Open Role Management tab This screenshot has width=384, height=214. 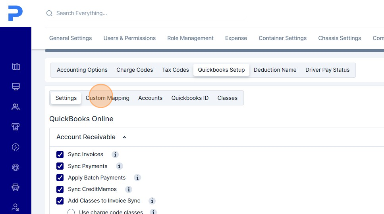(190, 38)
